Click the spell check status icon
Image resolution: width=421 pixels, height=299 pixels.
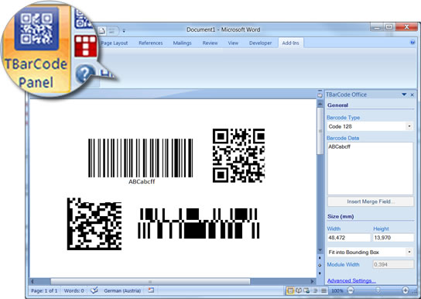(94, 290)
